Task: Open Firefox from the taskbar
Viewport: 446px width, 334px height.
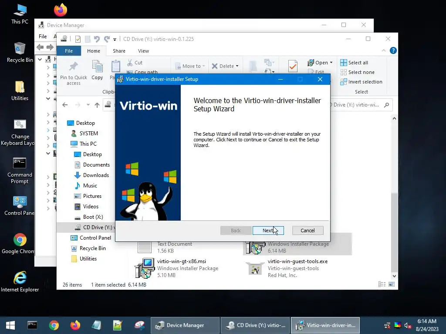Action: [75, 325]
